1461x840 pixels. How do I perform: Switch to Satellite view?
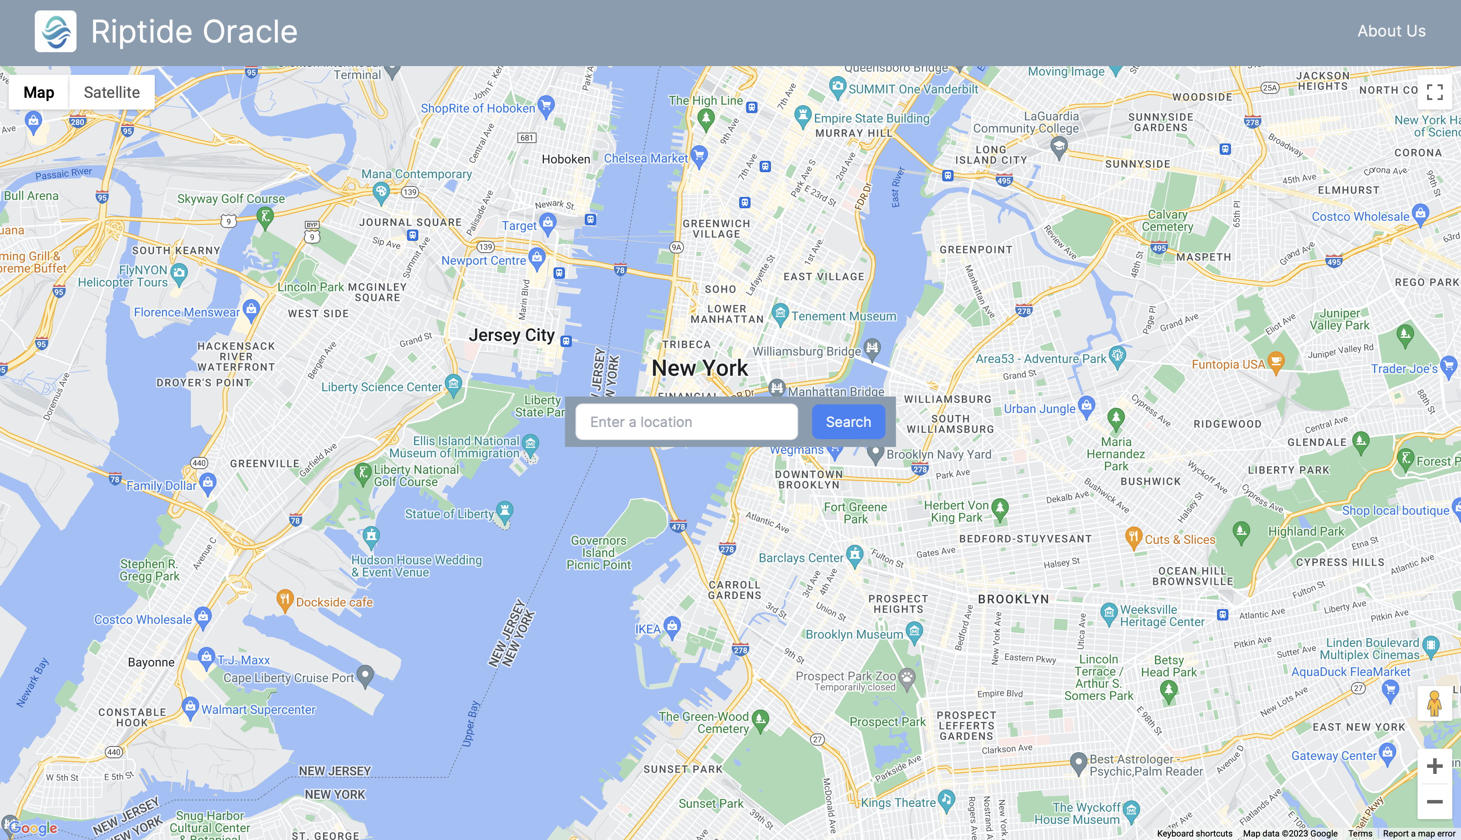[112, 92]
